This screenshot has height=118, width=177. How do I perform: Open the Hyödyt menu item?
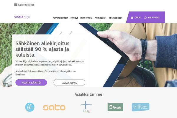pyautogui.click(x=74, y=18)
